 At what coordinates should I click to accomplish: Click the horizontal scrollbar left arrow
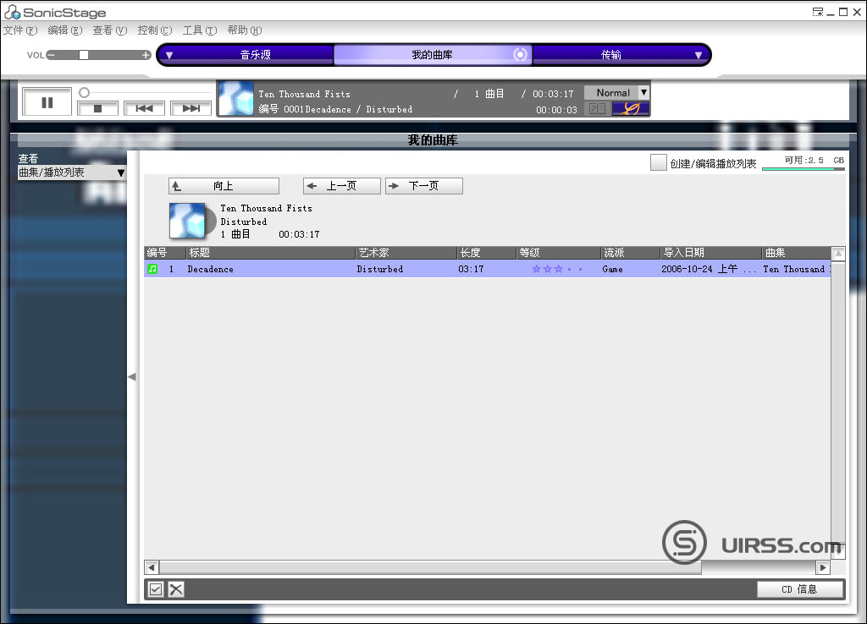tap(152, 567)
